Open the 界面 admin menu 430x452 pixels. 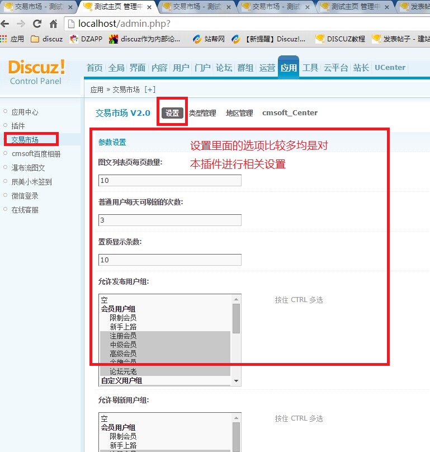pyautogui.click(x=138, y=68)
